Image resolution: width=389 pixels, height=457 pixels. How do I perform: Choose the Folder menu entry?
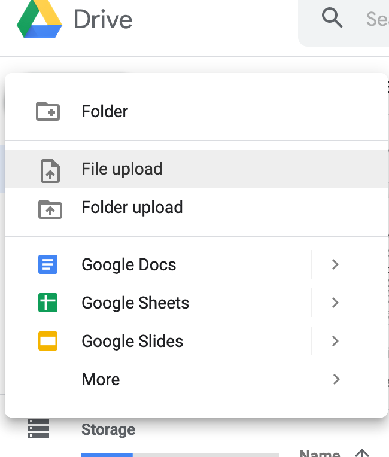(196, 111)
